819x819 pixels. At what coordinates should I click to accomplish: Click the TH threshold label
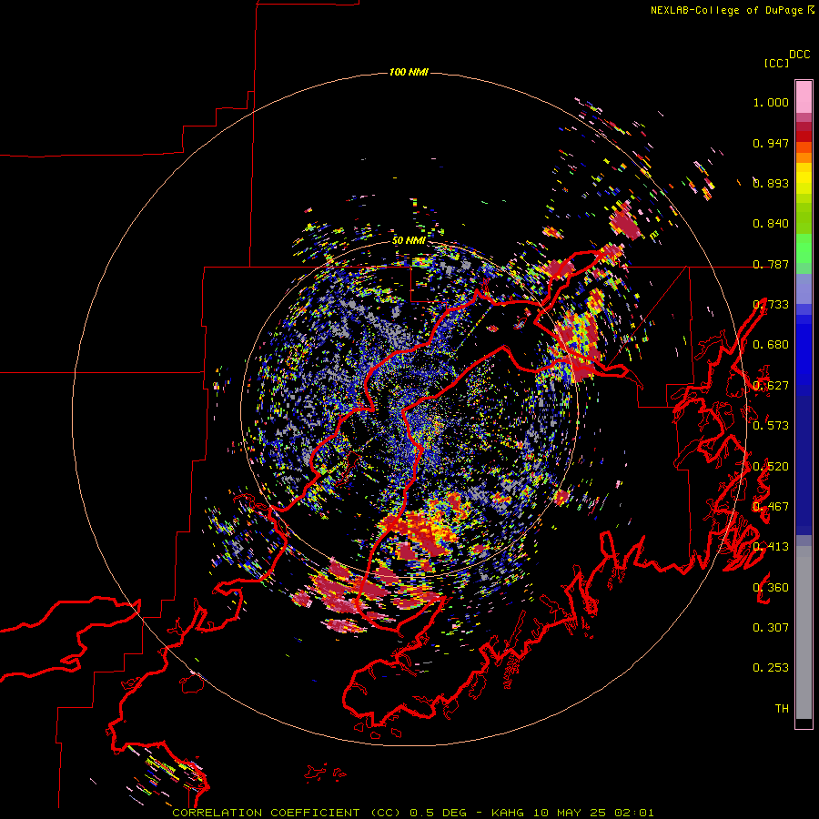(782, 709)
